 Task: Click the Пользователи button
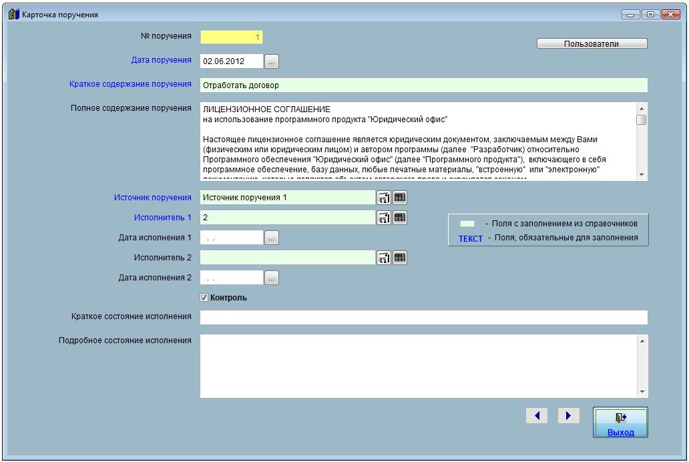click(592, 44)
